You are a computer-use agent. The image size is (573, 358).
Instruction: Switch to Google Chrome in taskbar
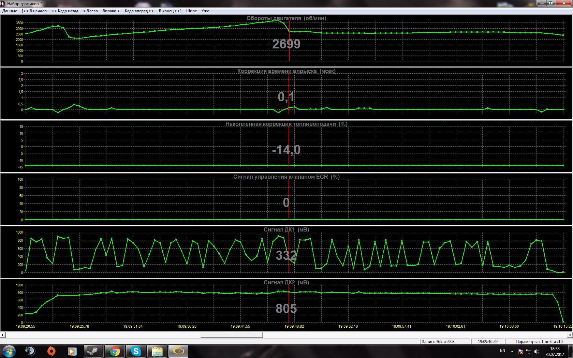115,351
